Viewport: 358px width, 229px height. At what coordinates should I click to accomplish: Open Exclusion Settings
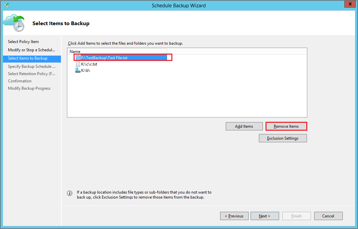pos(283,138)
